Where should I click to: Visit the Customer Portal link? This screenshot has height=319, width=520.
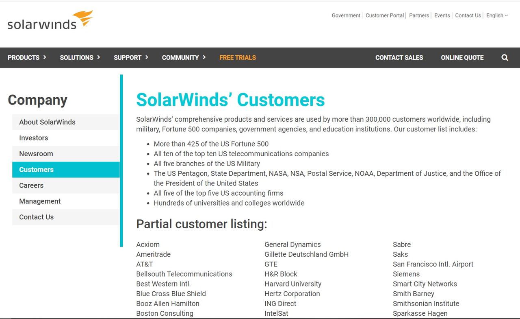point(384,15)
